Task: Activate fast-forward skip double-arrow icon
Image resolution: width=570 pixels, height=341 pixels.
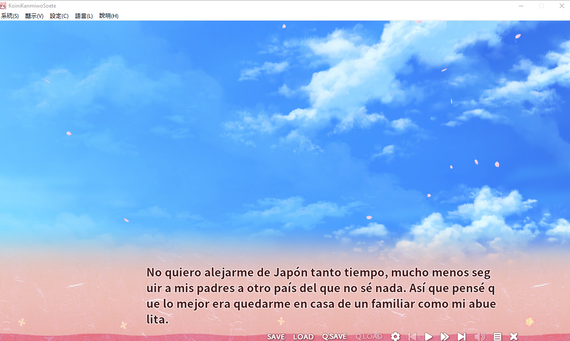Action: pyautogui.click(x=445, y=337)
